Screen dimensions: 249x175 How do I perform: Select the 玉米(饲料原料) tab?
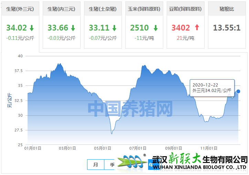[x=144, y=9]
